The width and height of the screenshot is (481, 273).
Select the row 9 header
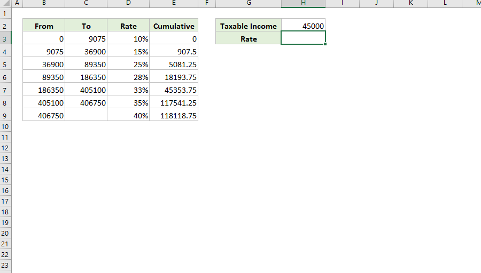(5, 115)
